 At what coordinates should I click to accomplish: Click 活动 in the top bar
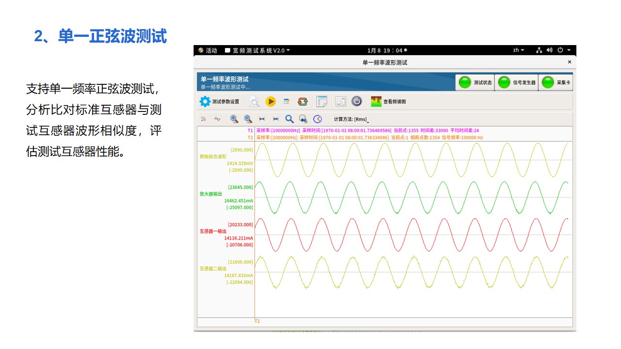pos(208,50)
